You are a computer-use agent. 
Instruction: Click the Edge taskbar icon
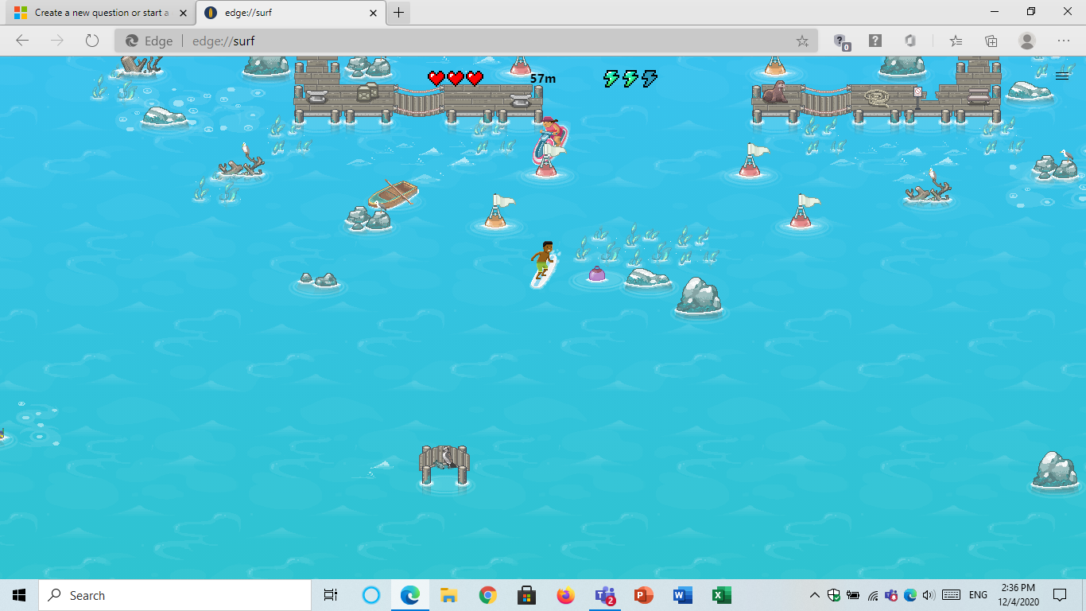tap(409, 595)
